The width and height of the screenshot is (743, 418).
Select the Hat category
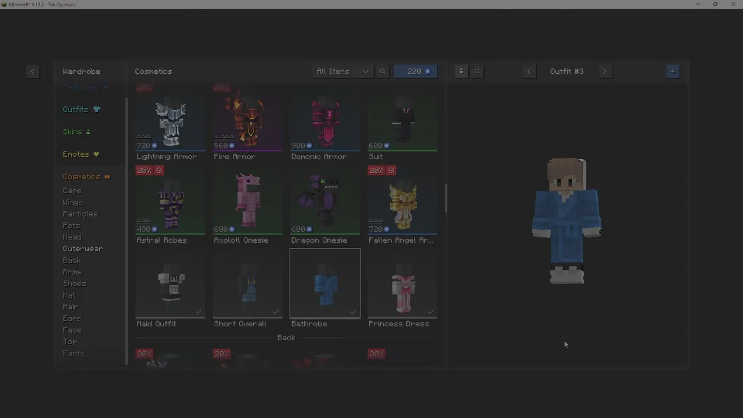tap(69, 295)
